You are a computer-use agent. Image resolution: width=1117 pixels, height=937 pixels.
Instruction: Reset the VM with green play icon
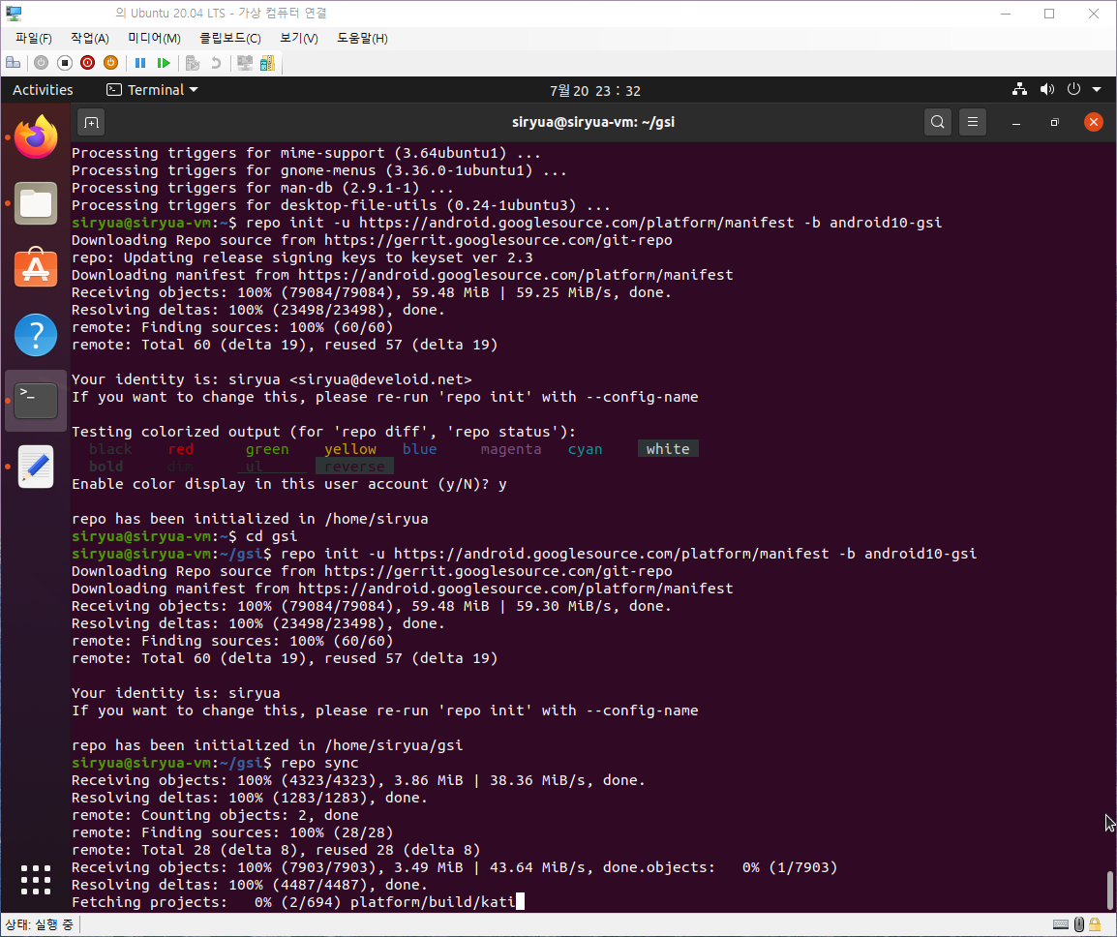point(164,63)
